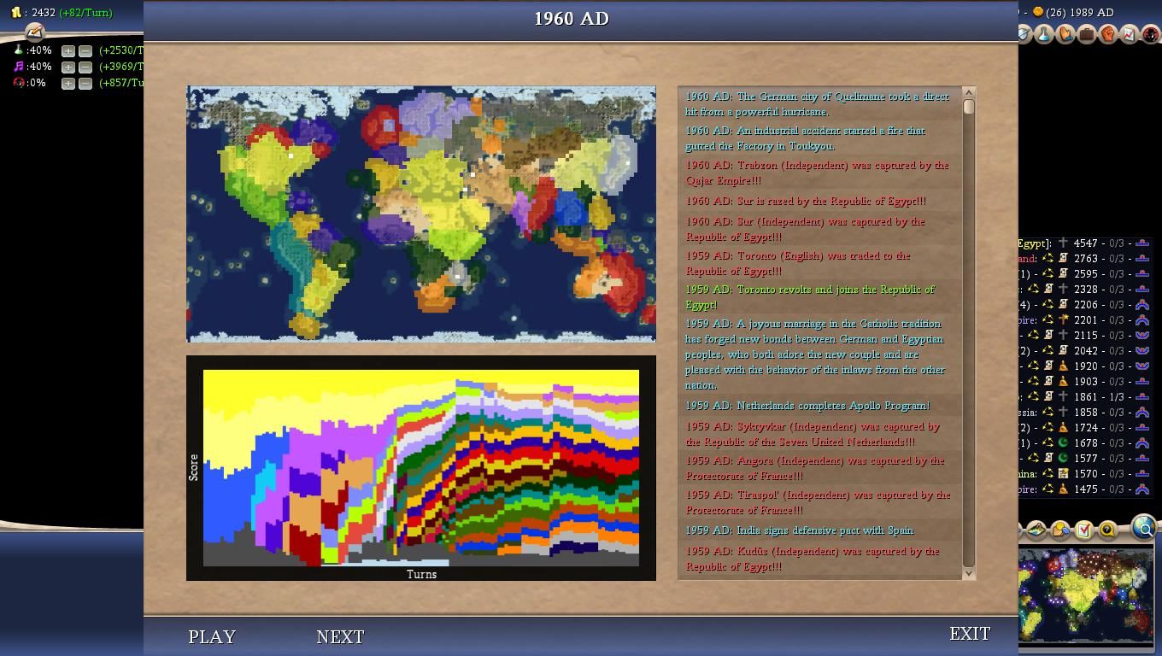Select the log entry about the Toukyou factory fire
The image size is (1162, 656).
click(819, 138)
